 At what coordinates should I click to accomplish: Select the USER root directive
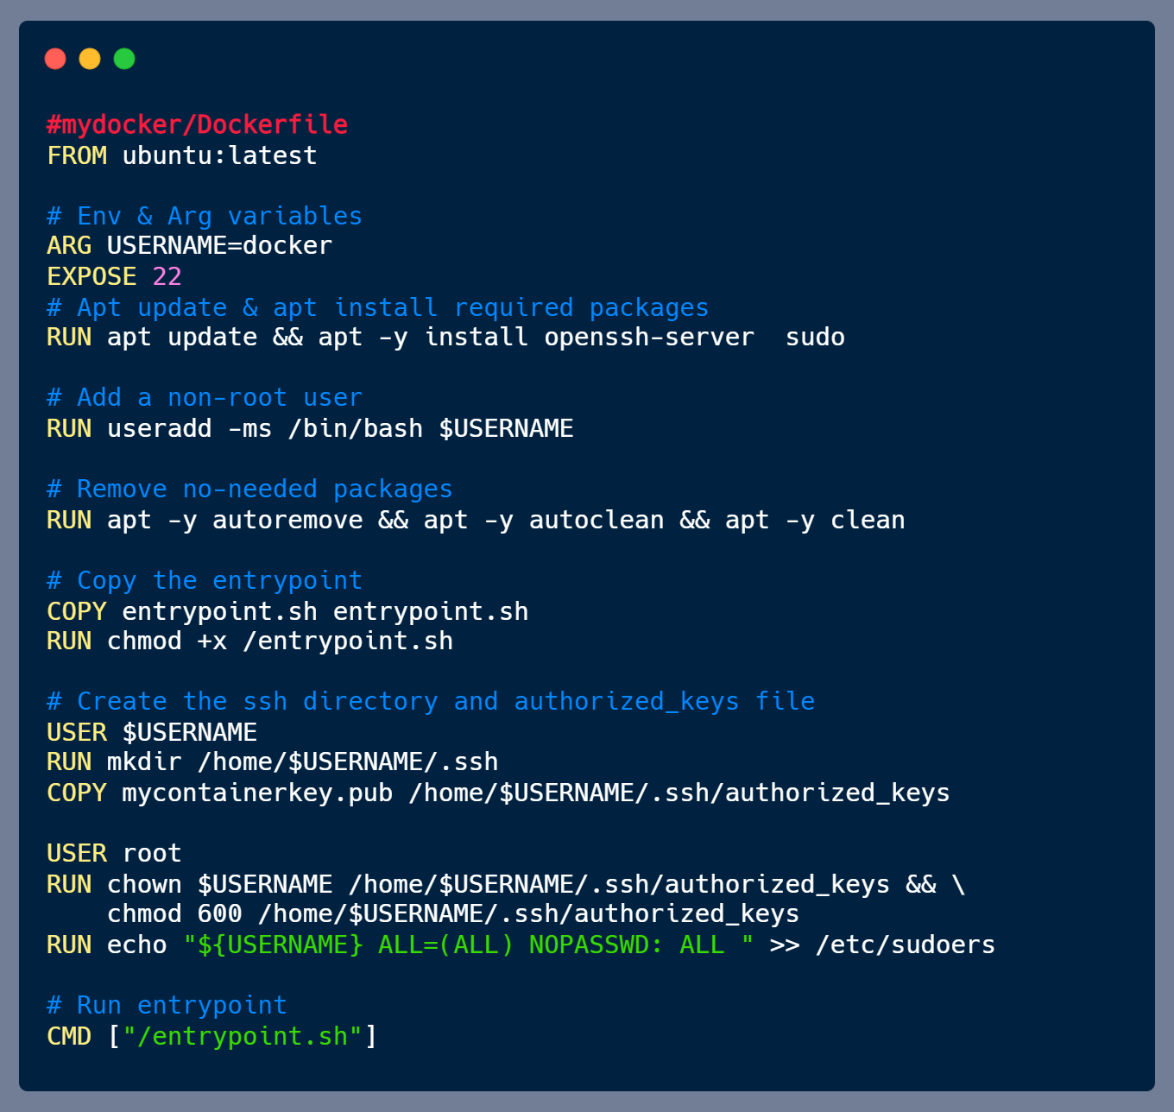point(113,853)
